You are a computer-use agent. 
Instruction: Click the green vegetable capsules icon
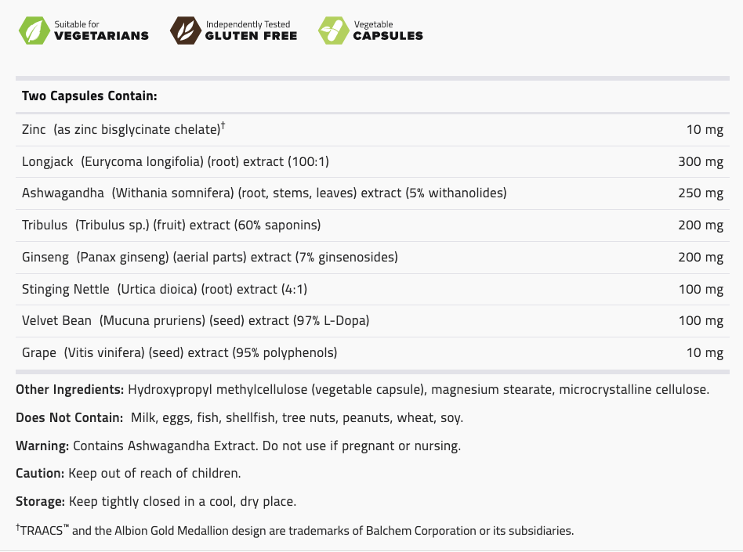point(333,31)
